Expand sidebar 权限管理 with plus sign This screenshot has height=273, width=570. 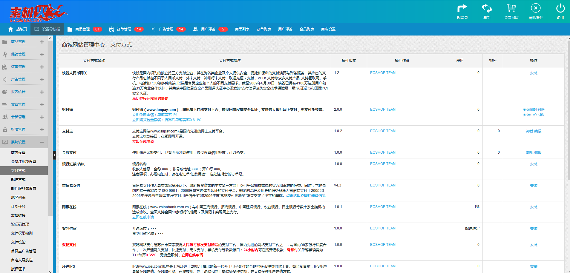tap(42, 129)
